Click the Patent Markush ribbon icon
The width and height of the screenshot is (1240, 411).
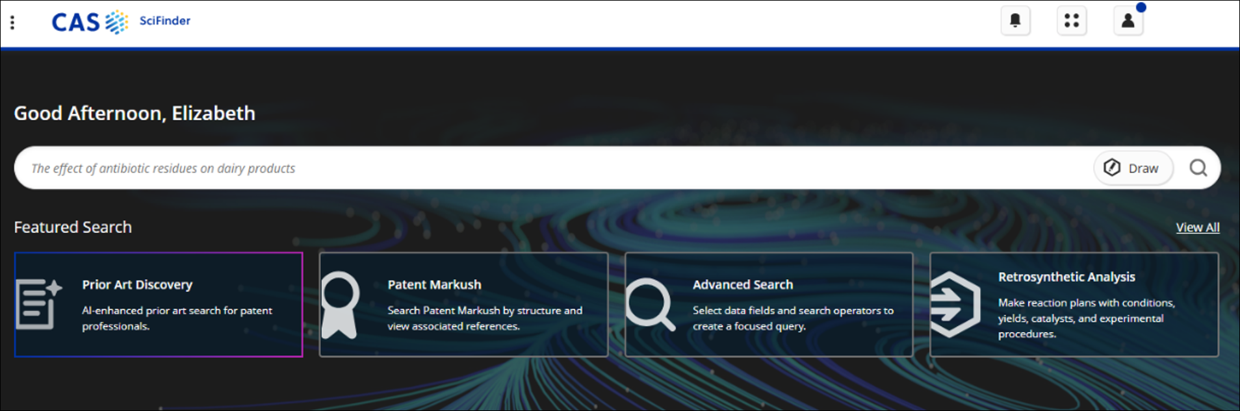(x=340, y=305)
